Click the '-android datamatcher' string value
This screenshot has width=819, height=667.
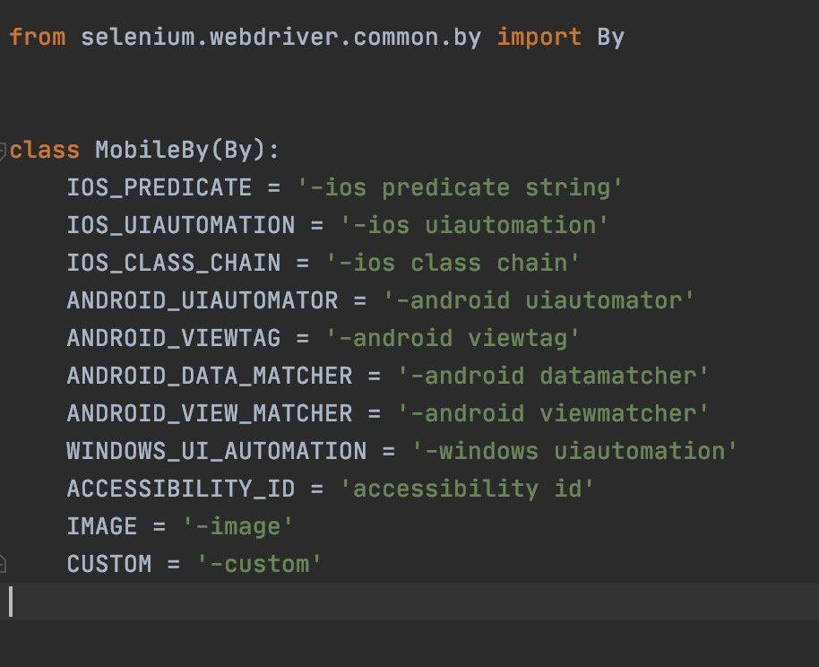tap(553, 376)
